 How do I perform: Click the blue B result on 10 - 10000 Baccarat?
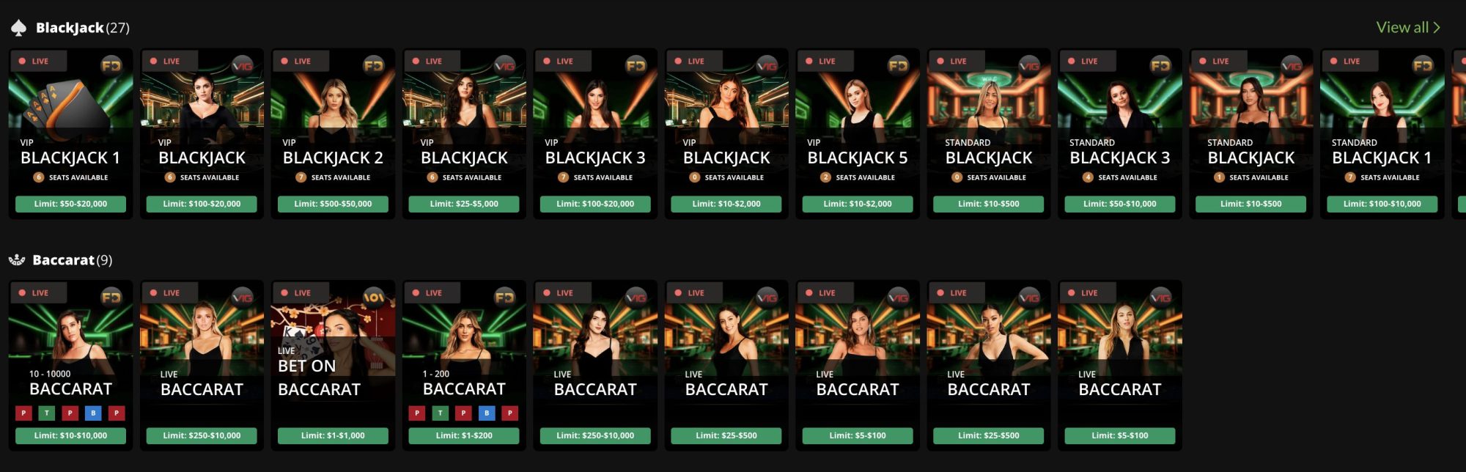tap(93, 413)
